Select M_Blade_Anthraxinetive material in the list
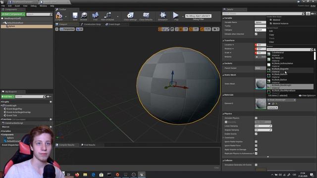 290,65
